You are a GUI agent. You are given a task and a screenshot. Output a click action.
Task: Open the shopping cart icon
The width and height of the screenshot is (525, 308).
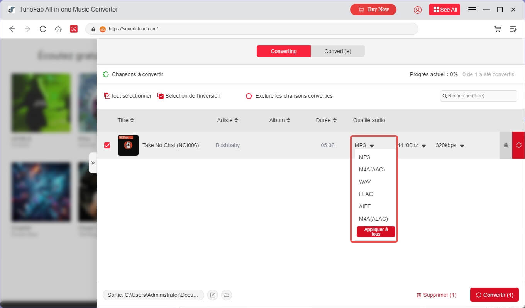point(498,29)
